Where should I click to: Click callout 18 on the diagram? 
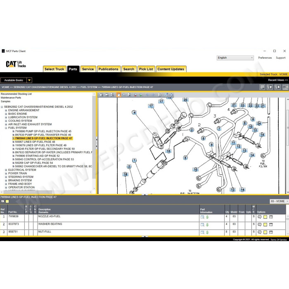click(x=126, y=174)
